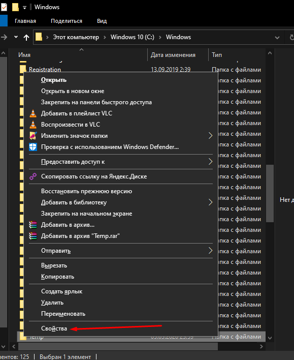Open the address bar history dropdown
Viewport: 294px width, 360px height.
point(277,38)
